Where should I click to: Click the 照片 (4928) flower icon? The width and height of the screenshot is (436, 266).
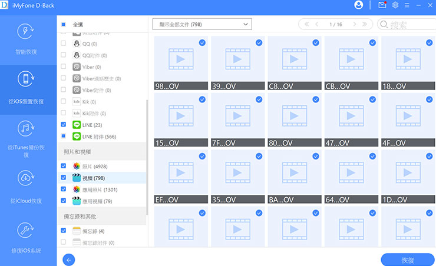[77, 166]
